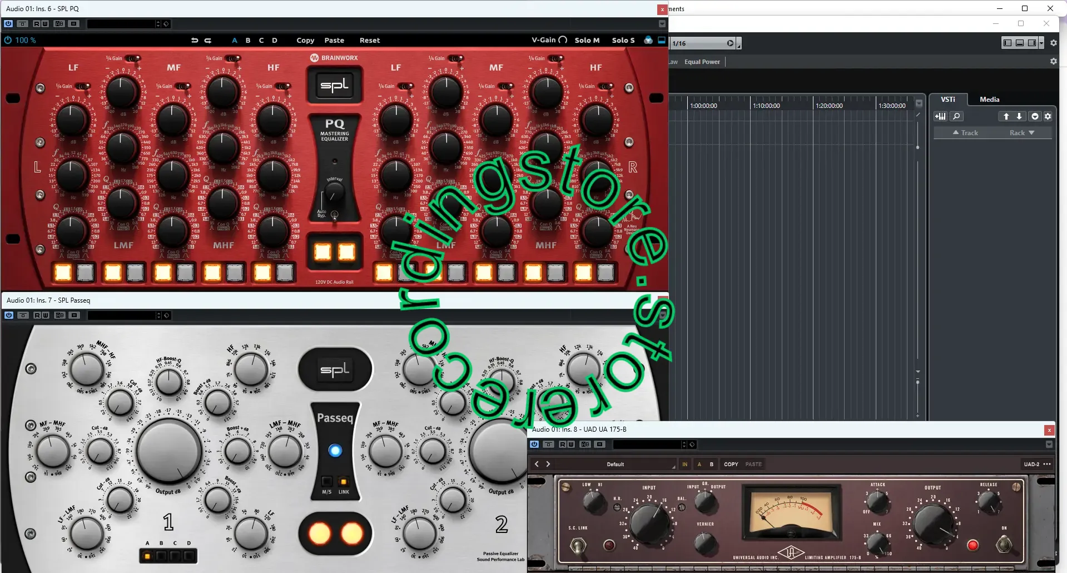Go to next UAD preset arrow

pyautogui.click(x=548, y=464)
